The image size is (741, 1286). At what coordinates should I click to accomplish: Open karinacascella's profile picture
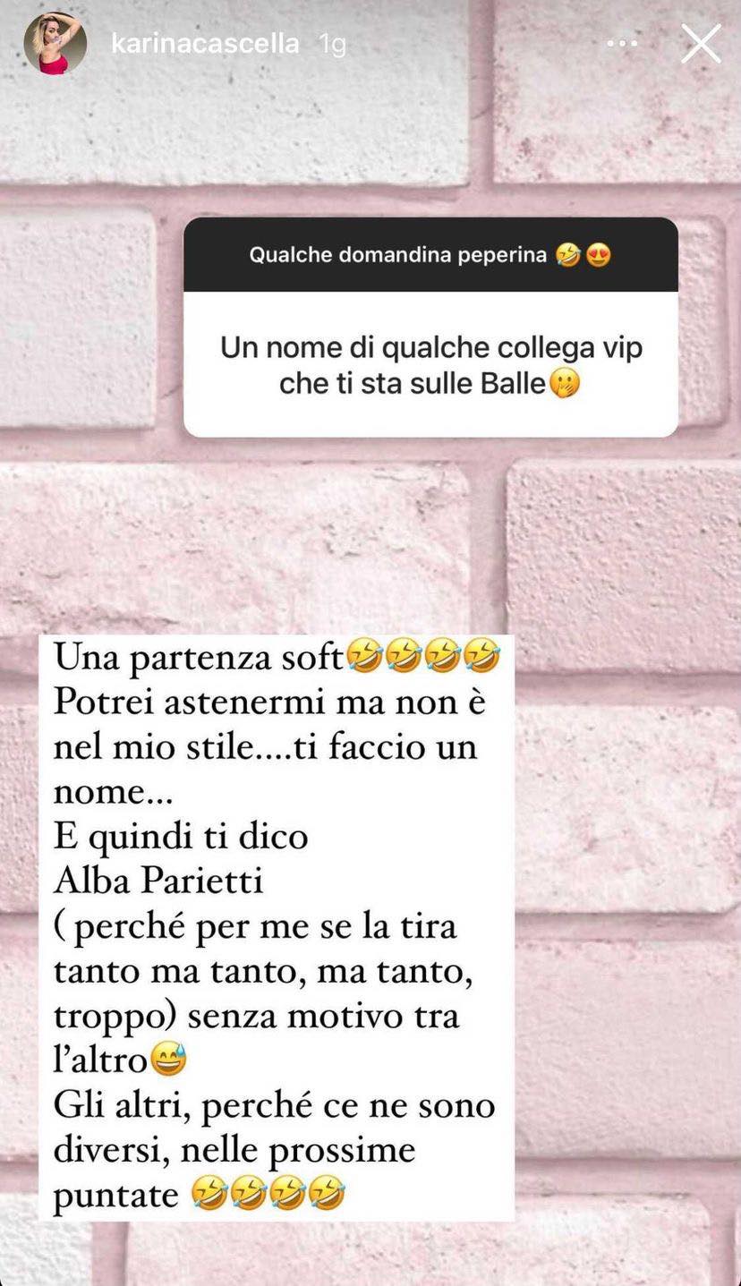(x=55, y=43)
